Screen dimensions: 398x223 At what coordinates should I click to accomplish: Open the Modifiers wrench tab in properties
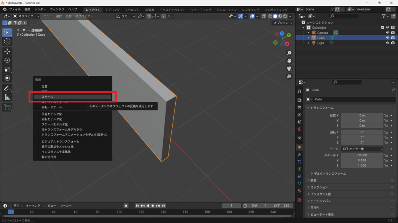point(299,154)
